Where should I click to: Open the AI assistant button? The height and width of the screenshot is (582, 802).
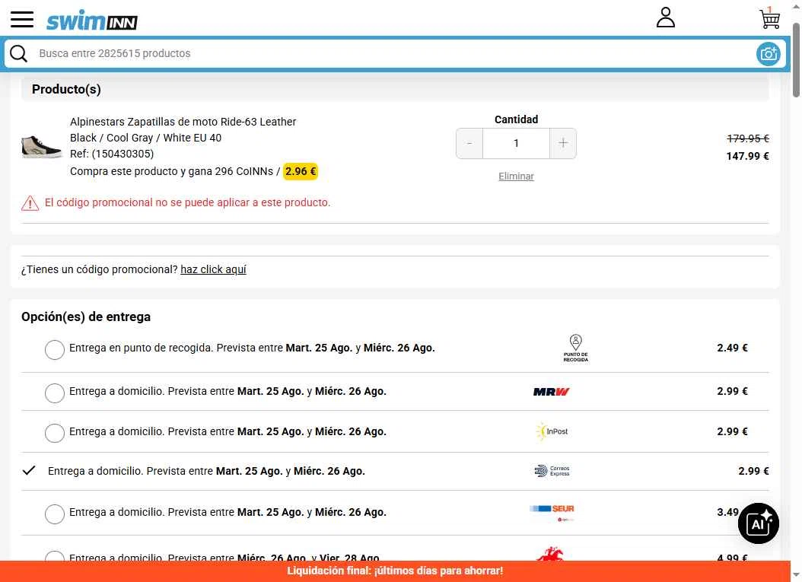pos(759,523)
